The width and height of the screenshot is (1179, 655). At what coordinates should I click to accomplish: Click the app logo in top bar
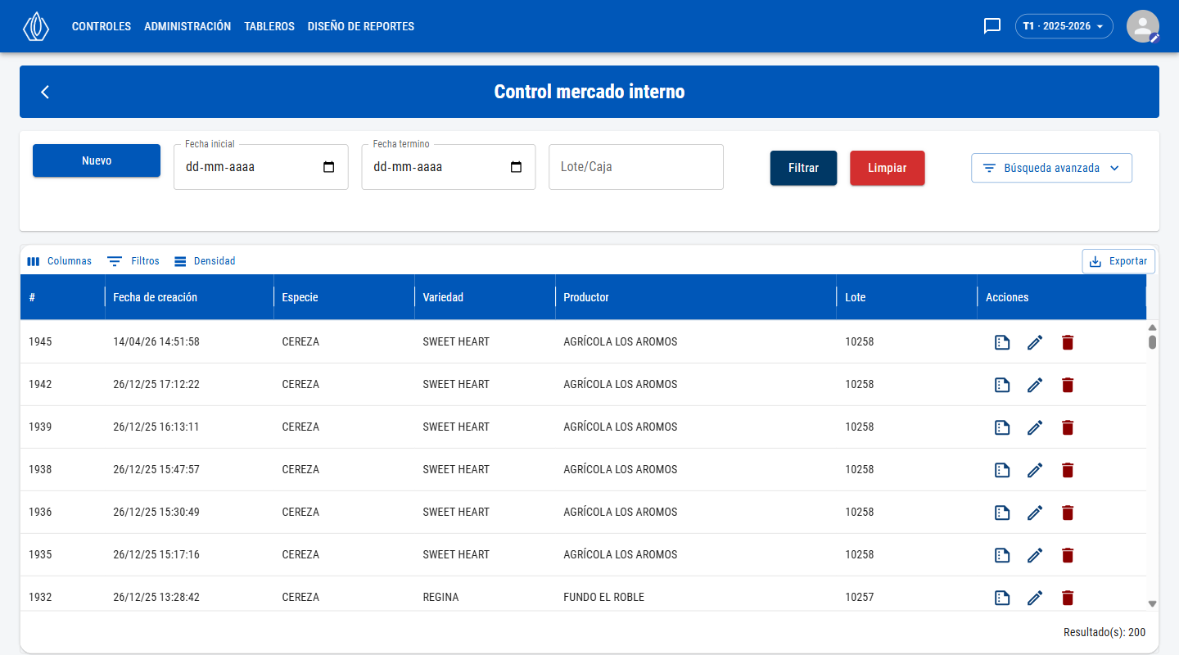click(x=36, y=26)
